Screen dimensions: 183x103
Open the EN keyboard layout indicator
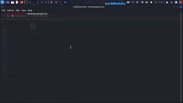point(133,2)
